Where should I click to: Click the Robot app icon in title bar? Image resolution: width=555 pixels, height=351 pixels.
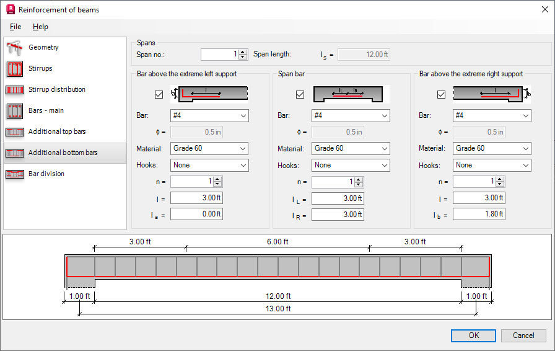11,9
